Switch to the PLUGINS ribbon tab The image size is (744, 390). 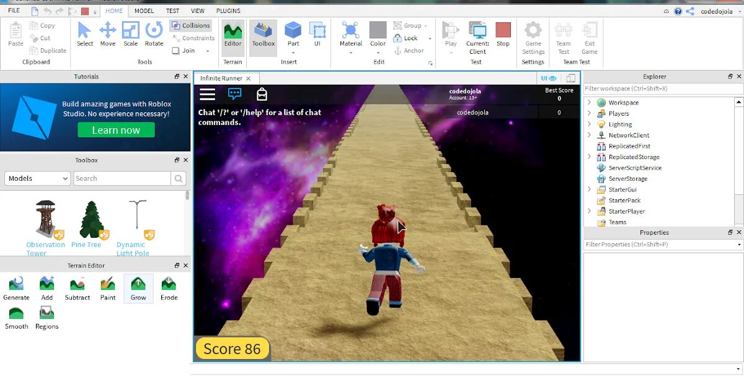pos(228,11)
